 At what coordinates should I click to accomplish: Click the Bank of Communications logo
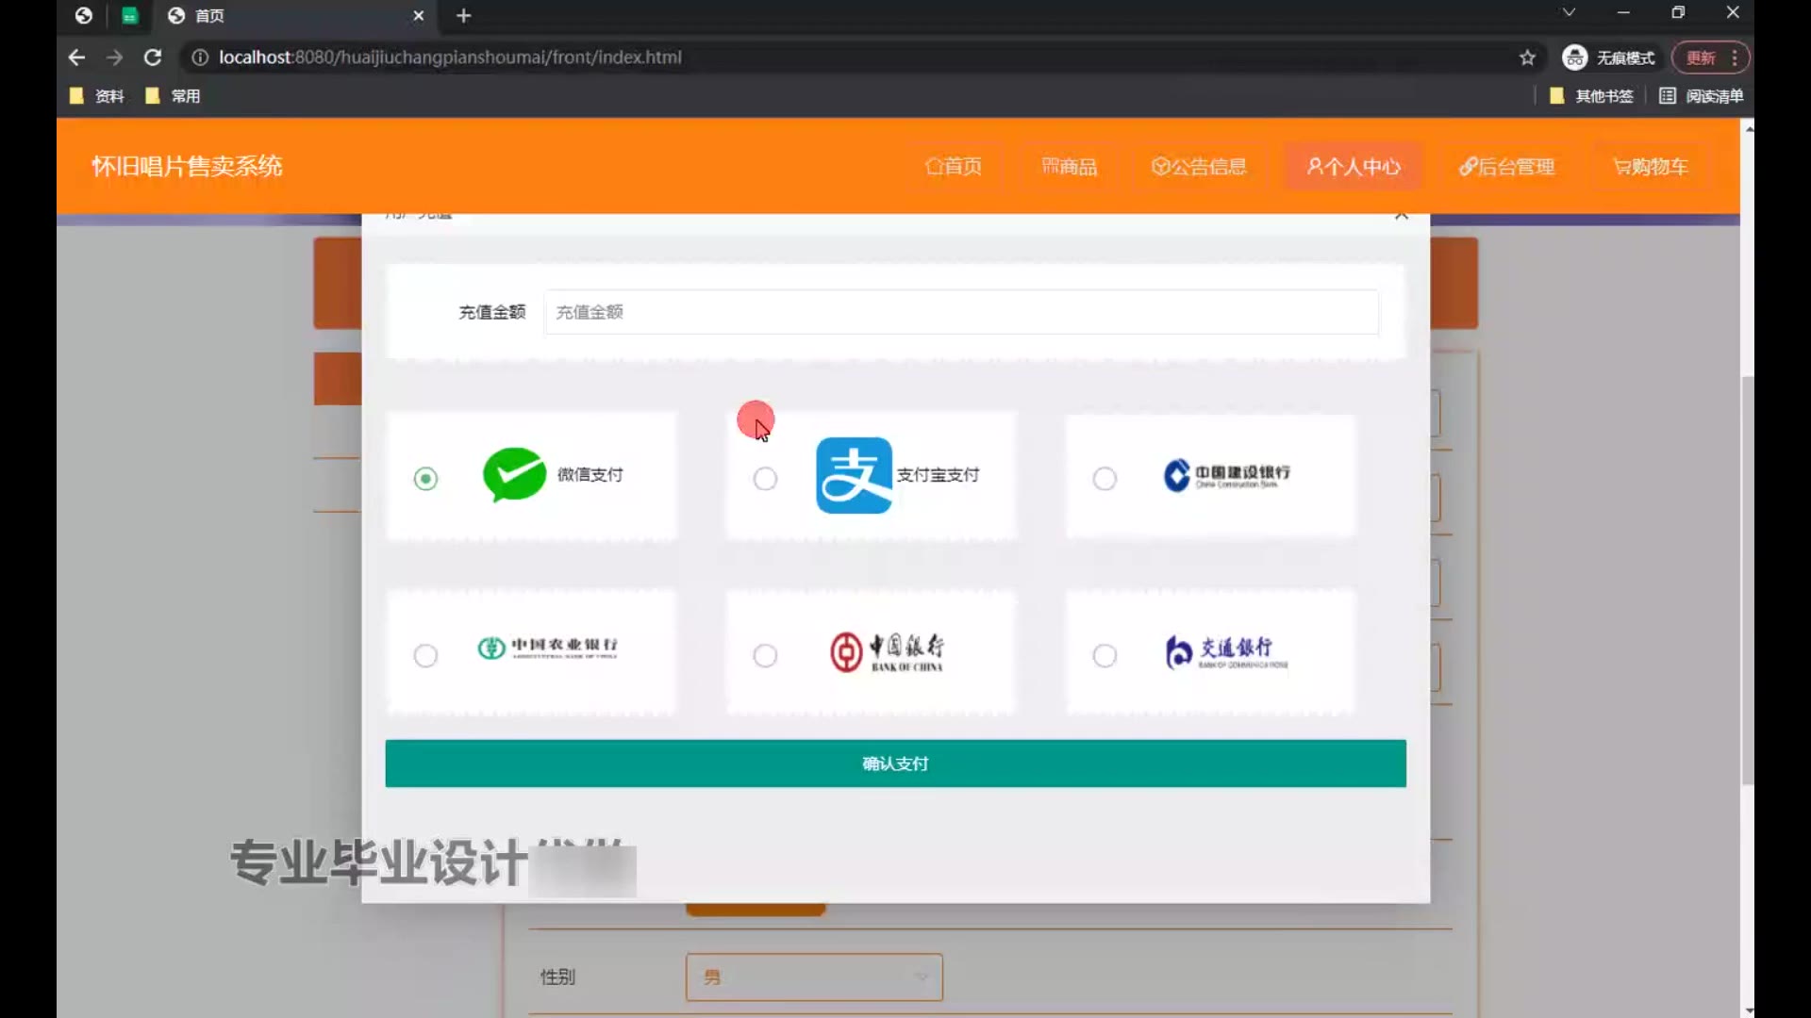coord(1226,650)
